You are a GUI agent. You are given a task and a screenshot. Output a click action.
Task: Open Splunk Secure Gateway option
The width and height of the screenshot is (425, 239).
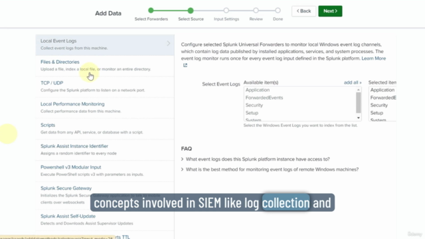click(105, 195)
